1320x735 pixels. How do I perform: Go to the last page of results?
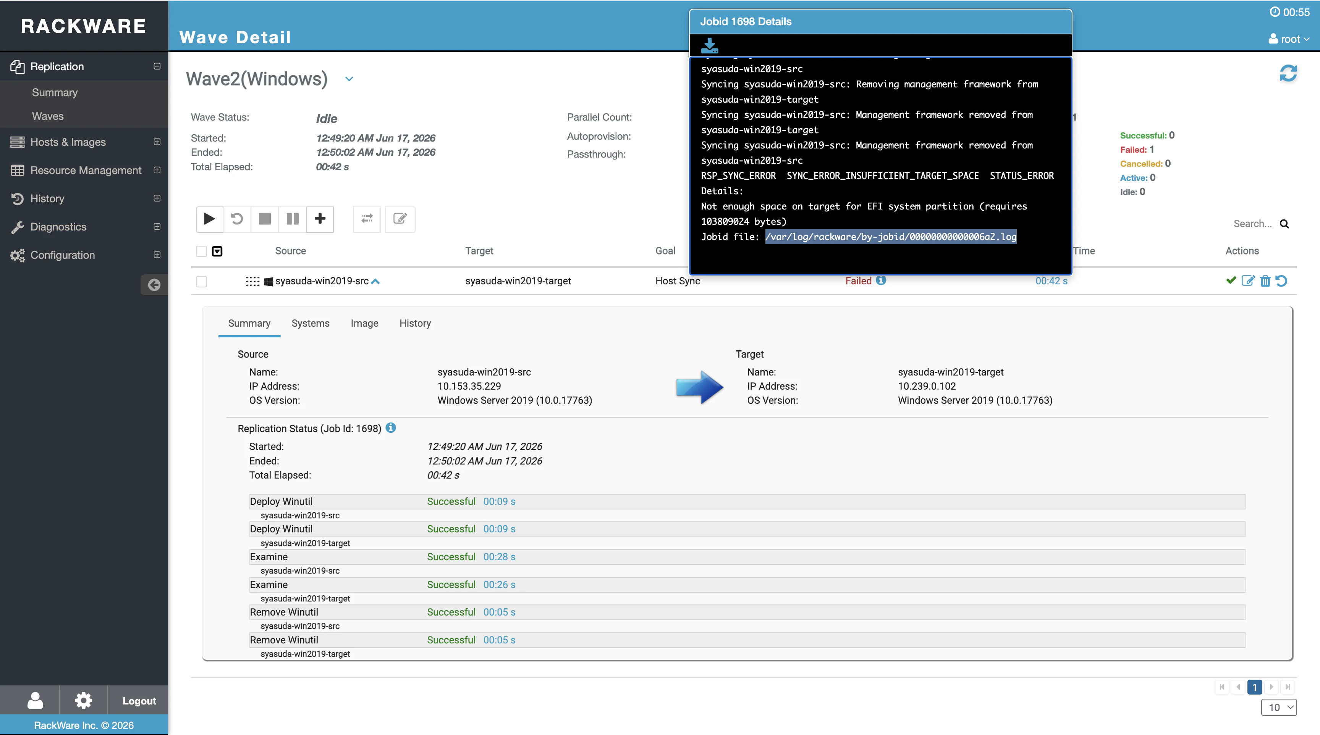point(1287,687)
